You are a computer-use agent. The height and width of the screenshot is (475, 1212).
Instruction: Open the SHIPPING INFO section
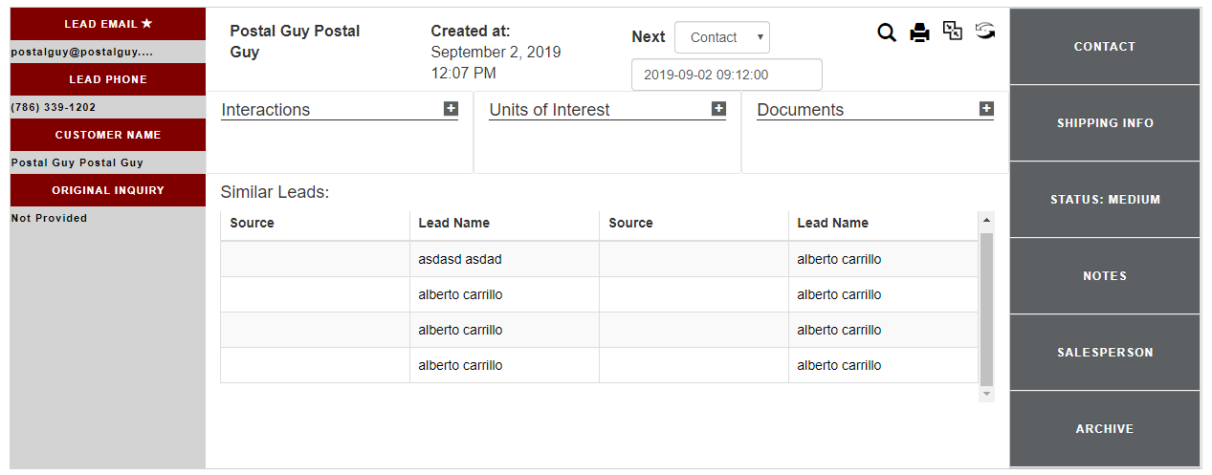point(1105,123)
